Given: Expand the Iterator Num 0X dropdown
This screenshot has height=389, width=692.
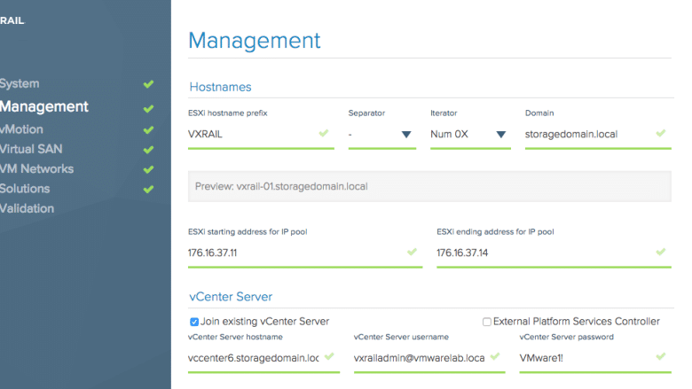Looking at the screenshot, I should coord(470,135).
